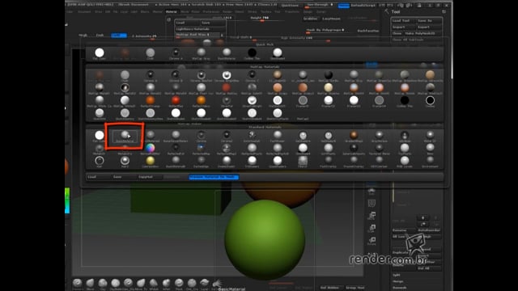
Task: Select the Standard brush on the bottom shelf
Action: coord(78,283)
